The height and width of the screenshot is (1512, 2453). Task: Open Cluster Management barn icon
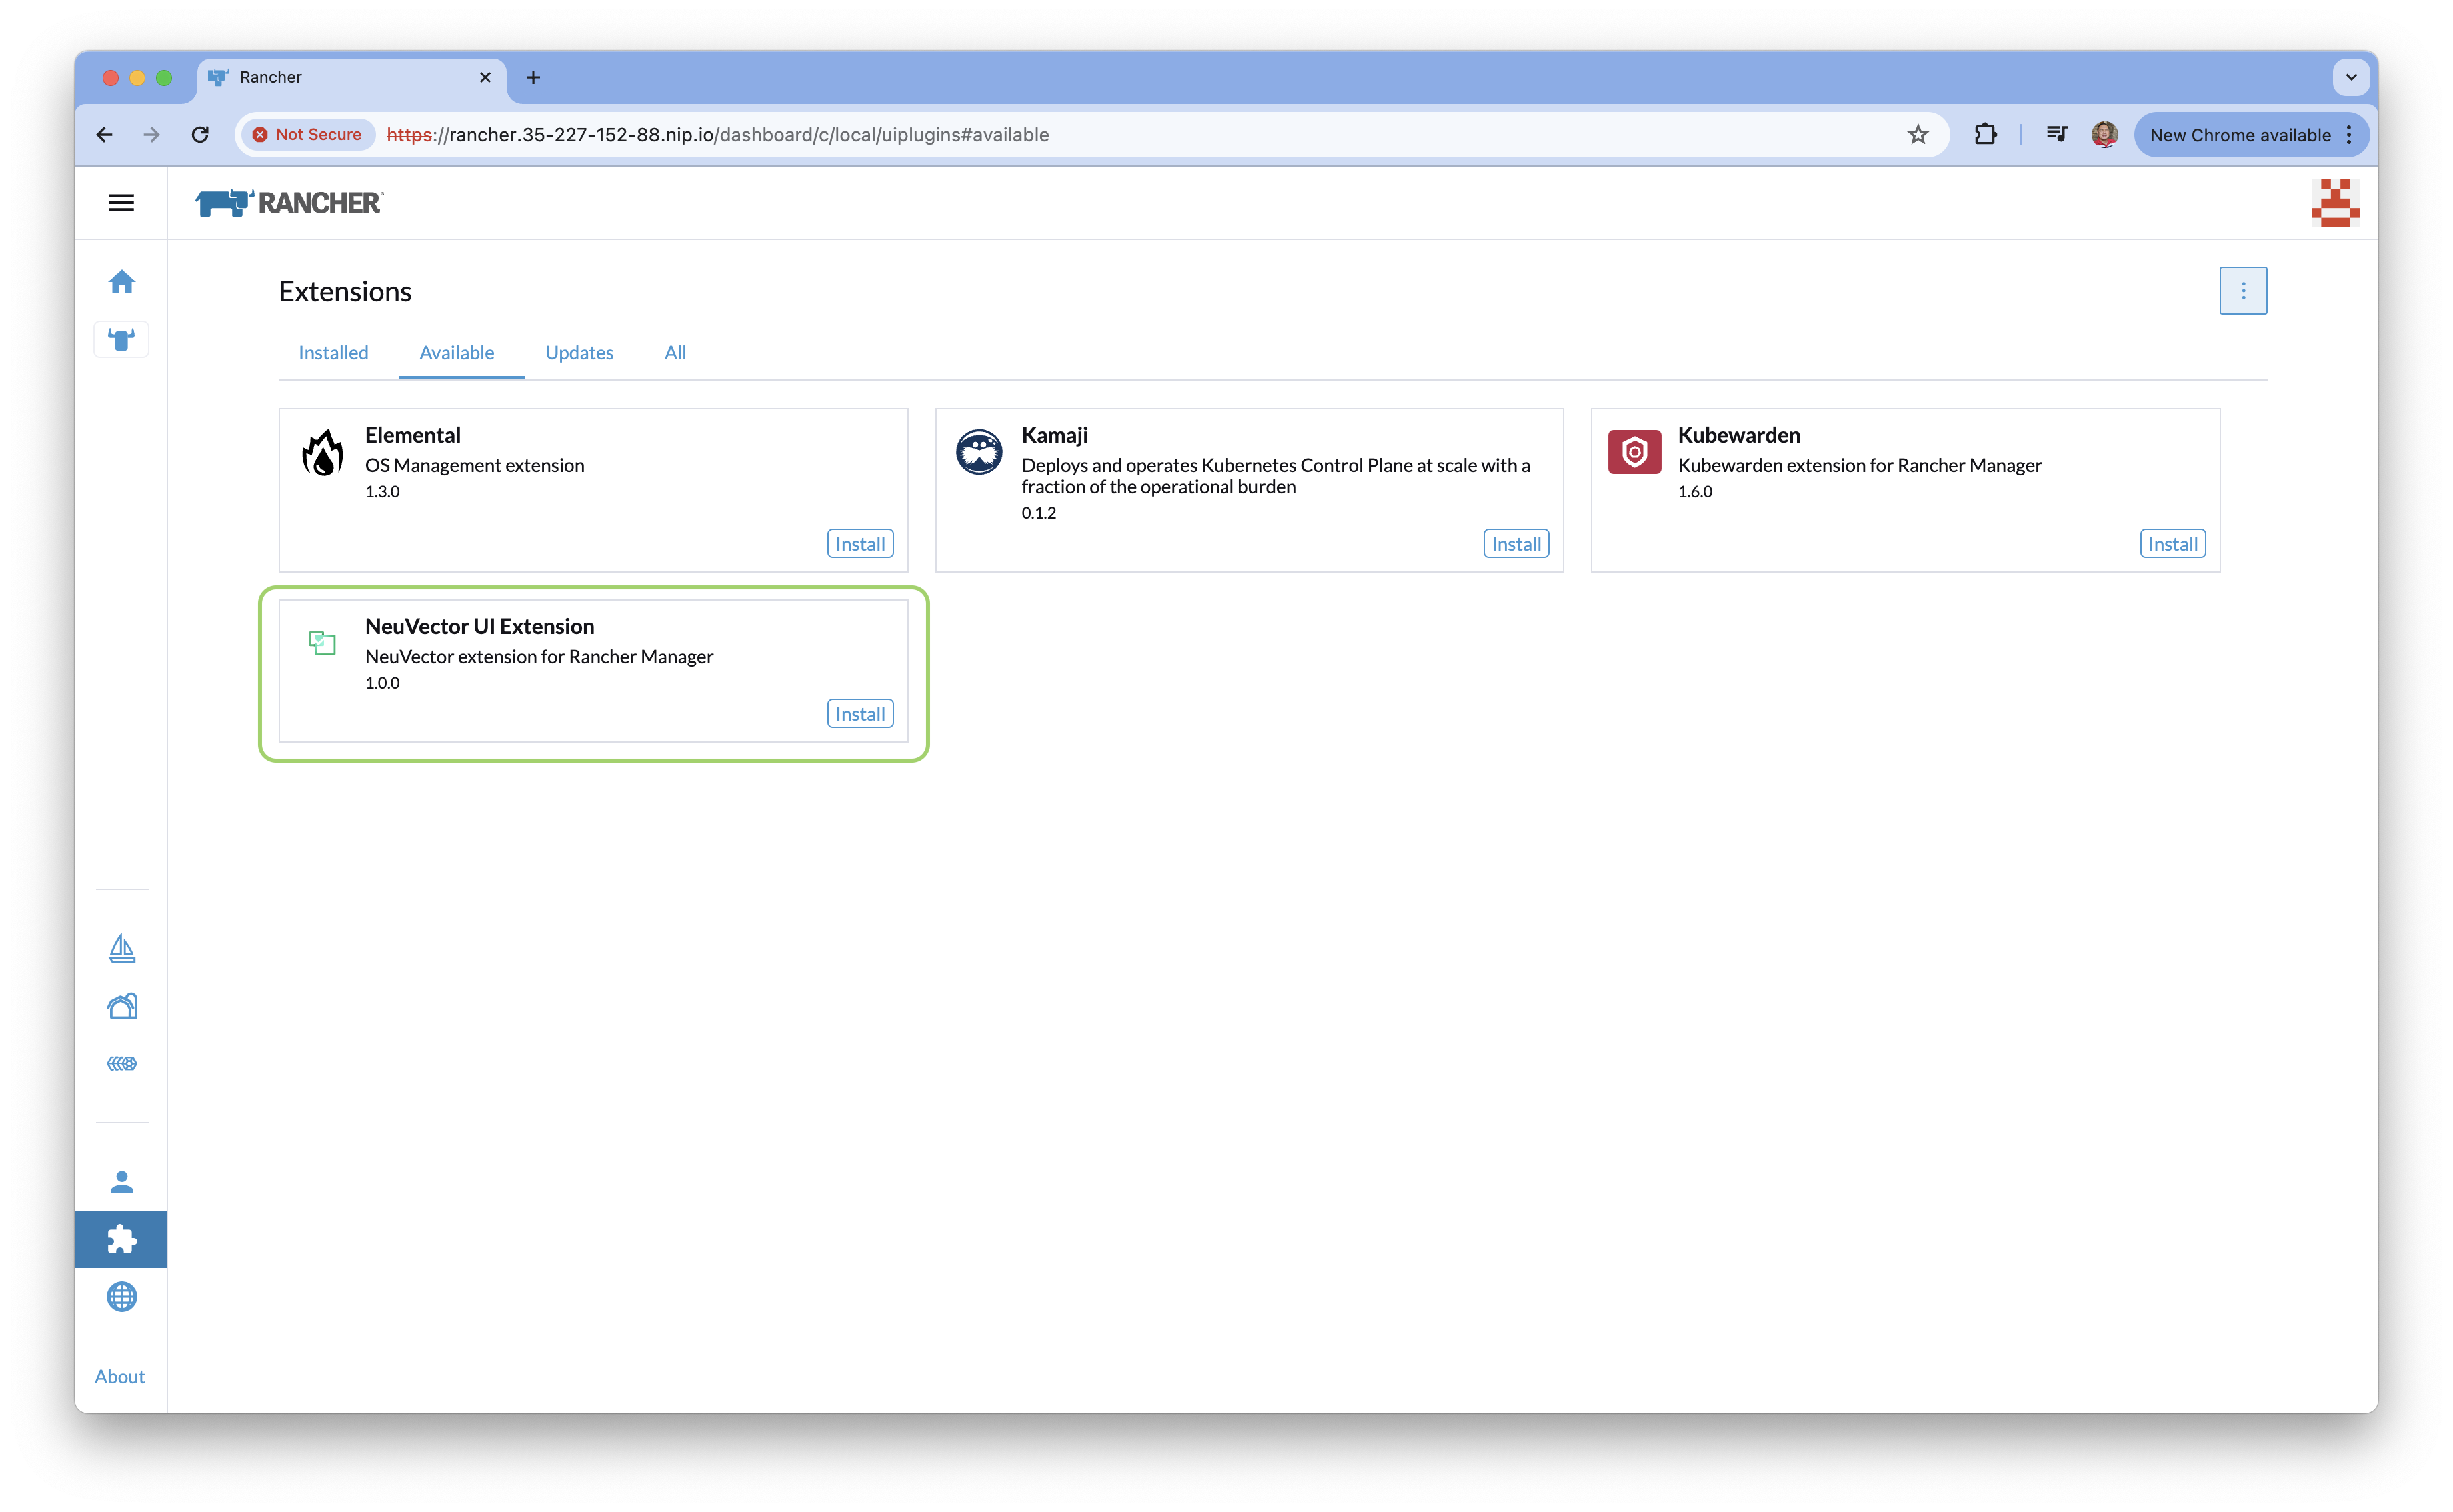(x=122, y=1006)
